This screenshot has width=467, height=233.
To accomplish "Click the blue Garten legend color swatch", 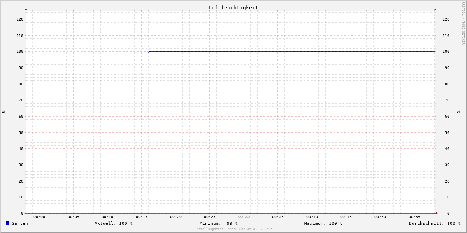I will coord(7,223).
